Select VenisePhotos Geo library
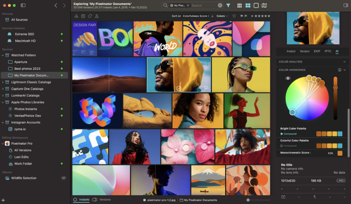 click(x=28, y=116)
